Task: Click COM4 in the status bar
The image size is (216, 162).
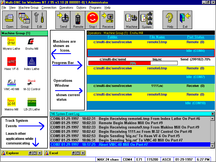Action: (x=127, y=160)
